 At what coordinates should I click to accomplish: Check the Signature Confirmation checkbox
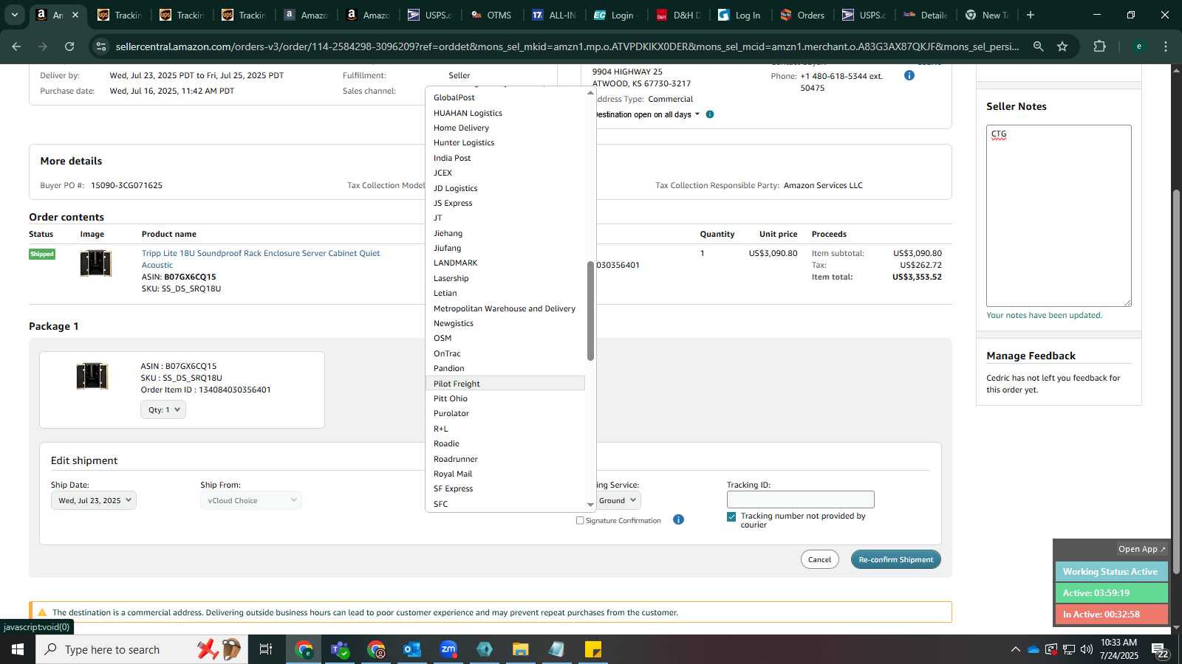pos(580,520)
